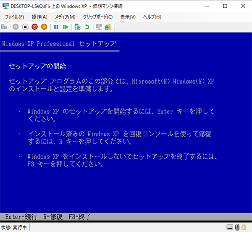
Task: Open the クリップボード(C) menu
Action: pyautogui.click(x=98, y=17)
